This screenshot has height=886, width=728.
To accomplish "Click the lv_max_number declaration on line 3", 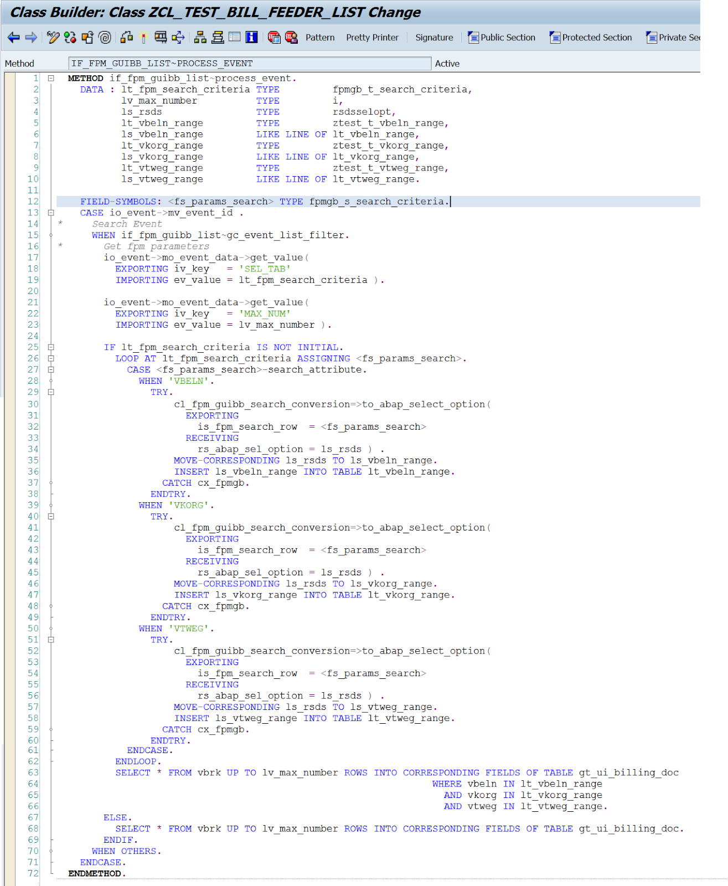I will pyautogui.click(x=159, y=101).
